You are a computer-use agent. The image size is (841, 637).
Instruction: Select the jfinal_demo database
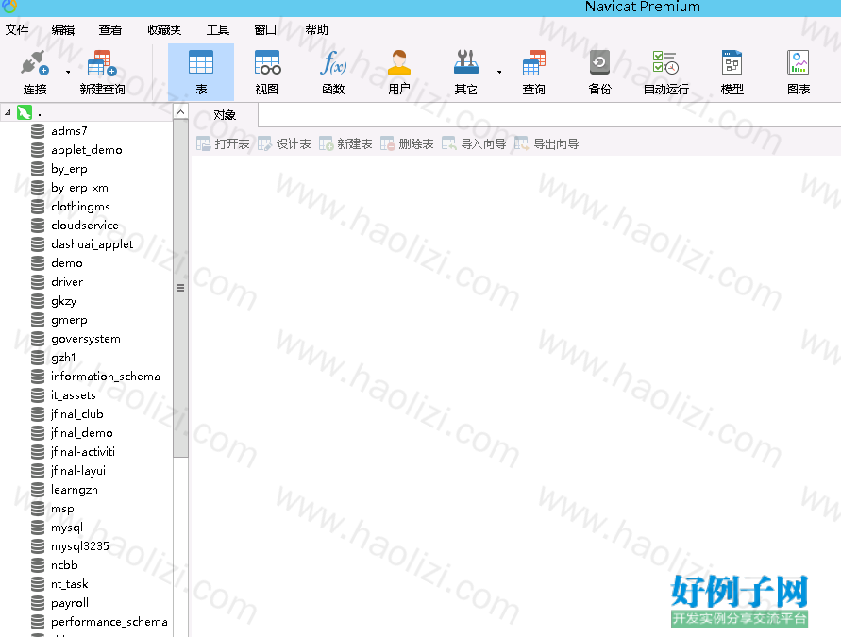click(x=81, y=433)
